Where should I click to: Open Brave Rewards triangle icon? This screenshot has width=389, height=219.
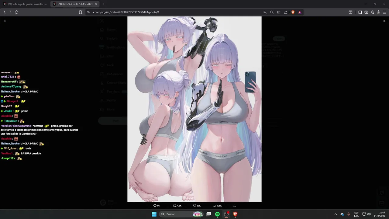(x=300, y=12)
